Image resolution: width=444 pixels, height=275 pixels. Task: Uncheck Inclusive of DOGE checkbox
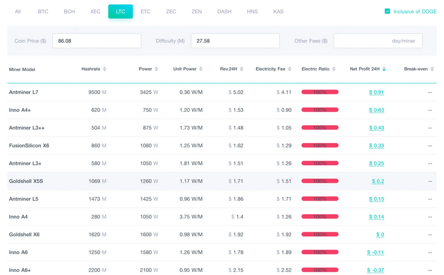[388, 11]
